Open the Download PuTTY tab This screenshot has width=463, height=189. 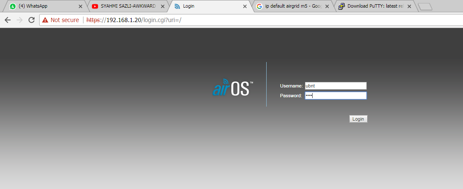(375, 6)
